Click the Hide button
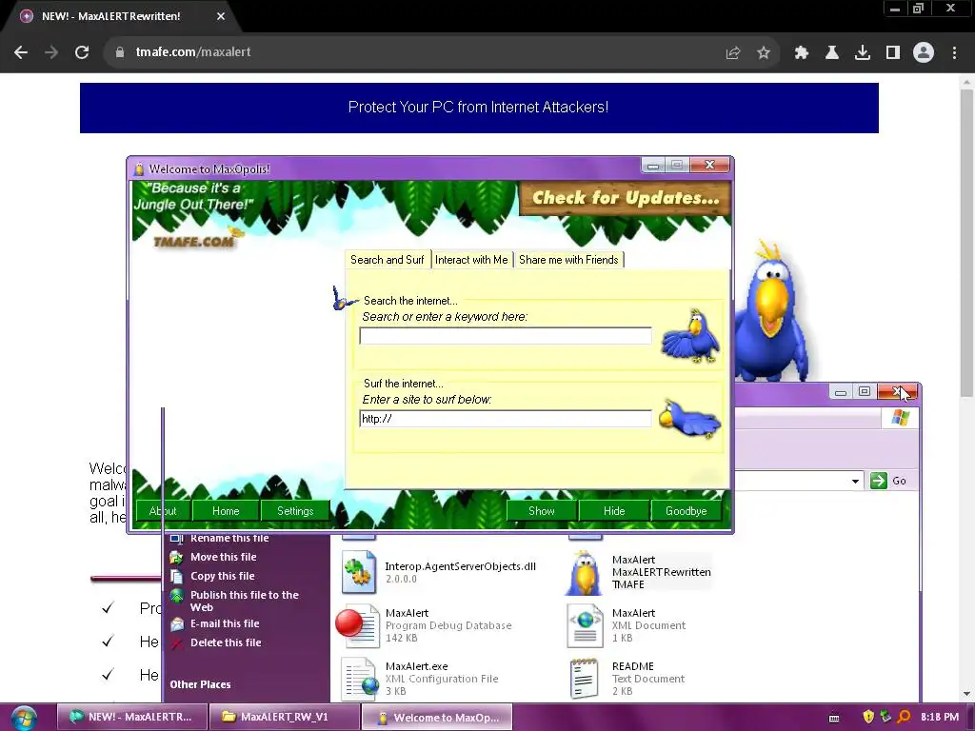Screen dimensions: 975x731 coord(614,511)
